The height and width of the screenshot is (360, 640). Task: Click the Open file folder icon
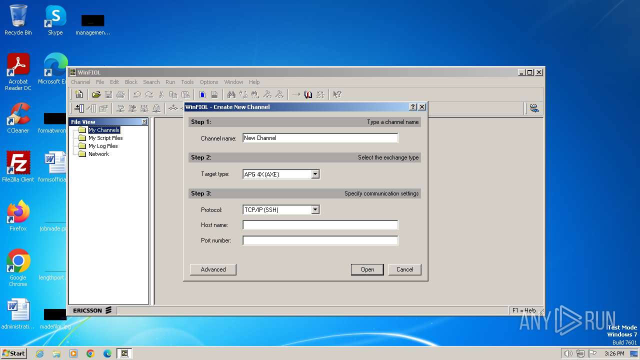tap(96, 94)
